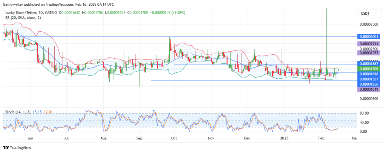This screenshot has height=153, width=386.
Task: Click the 0.00002711 price level label
Action: click(369, 44)
